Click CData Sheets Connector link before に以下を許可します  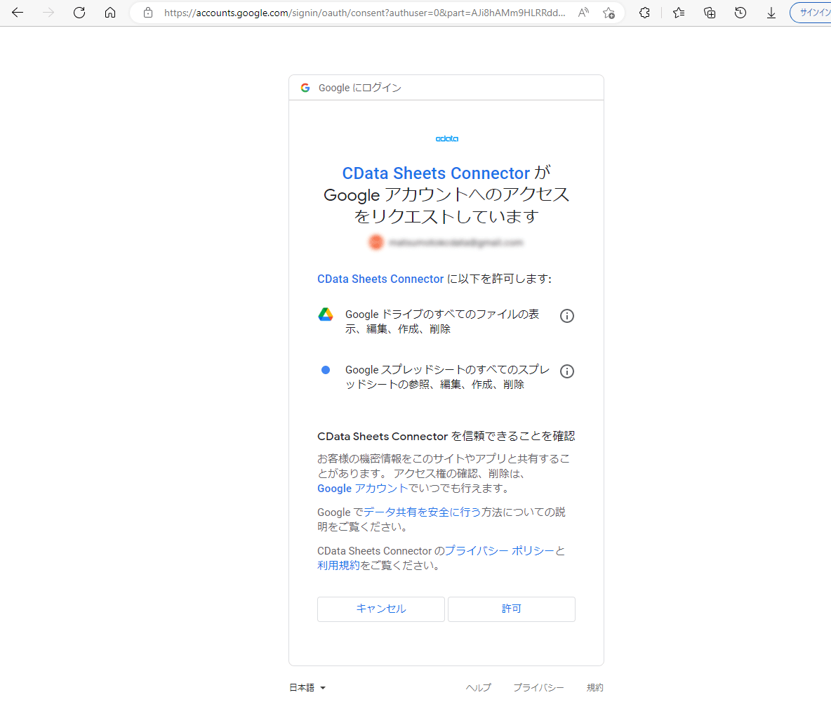(x=380, y=279)
